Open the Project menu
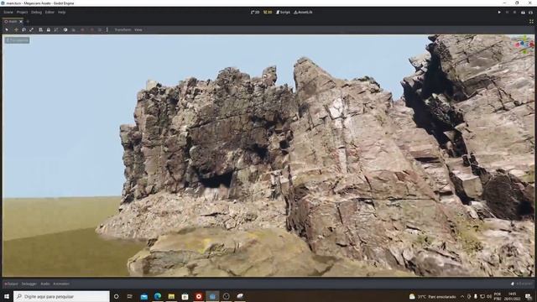This screenshot has width=537, height=302. pyautogui.click(x=22, y=12)
